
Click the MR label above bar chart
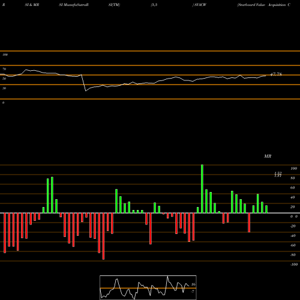click(x=268, y=156)
